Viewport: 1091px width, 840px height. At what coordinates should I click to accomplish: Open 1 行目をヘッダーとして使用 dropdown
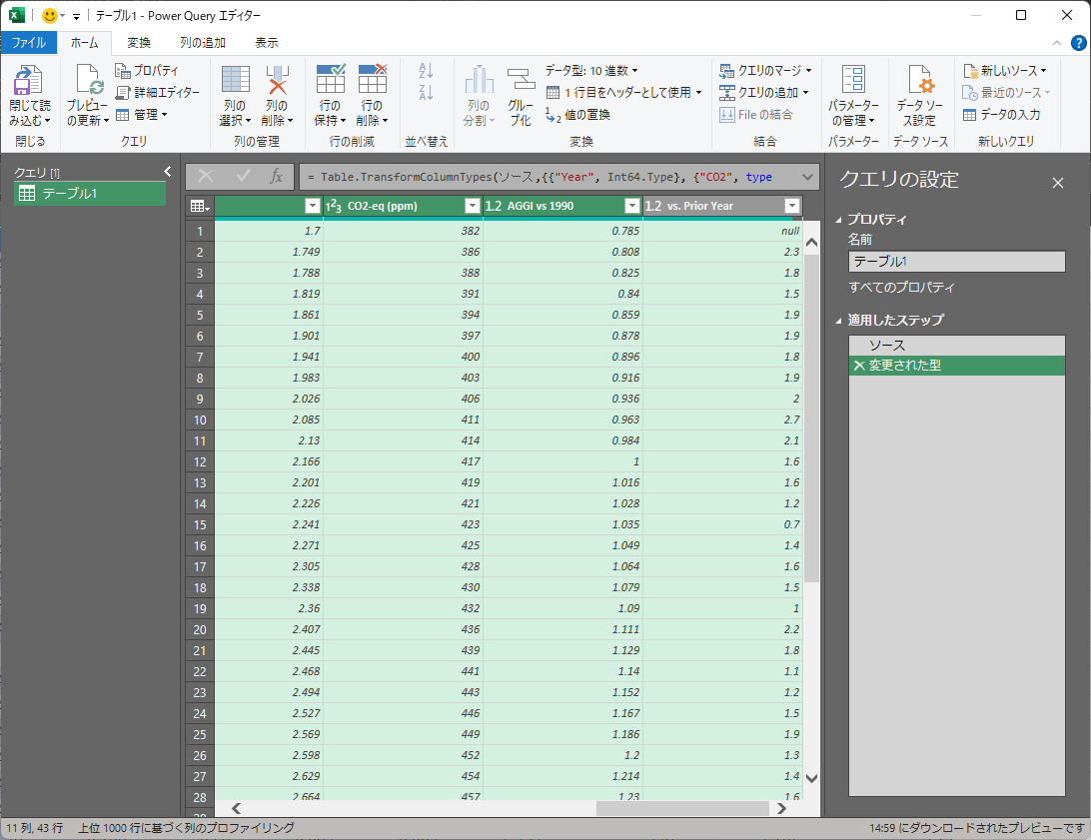tap(624, 93)
